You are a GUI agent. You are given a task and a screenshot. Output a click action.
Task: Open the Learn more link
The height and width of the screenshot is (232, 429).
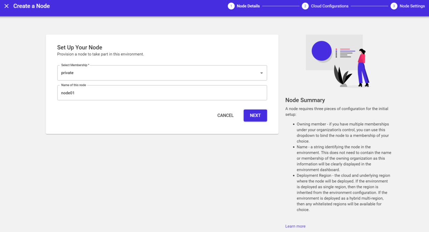[295, 226]
